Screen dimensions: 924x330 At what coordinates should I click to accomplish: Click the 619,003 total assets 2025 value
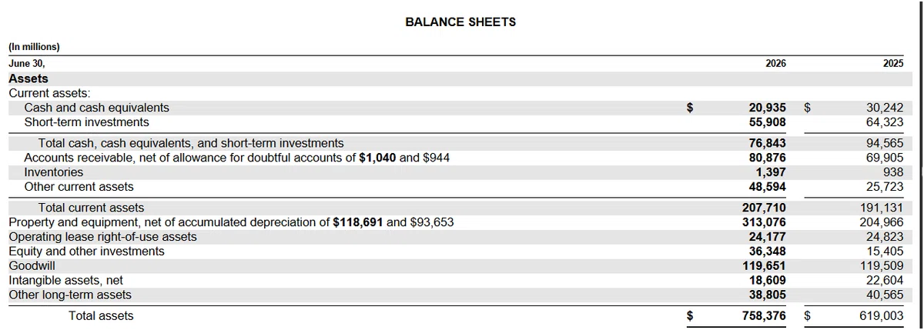tap(881, 316)
